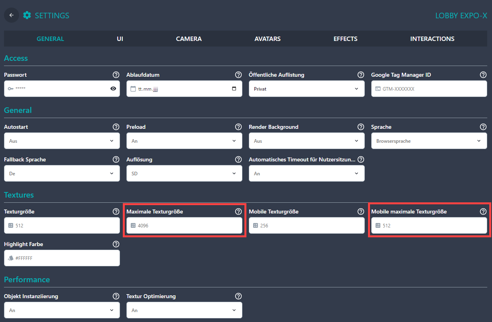The height and width of the screenshot is (322, 492).
Task: Go to the Interactions tab
Action: click(432, 39)
